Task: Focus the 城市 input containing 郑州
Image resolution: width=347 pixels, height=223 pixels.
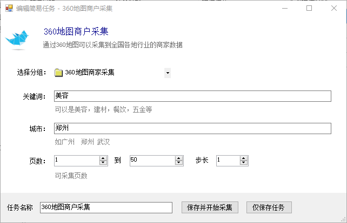Action: tap(192, 128)
